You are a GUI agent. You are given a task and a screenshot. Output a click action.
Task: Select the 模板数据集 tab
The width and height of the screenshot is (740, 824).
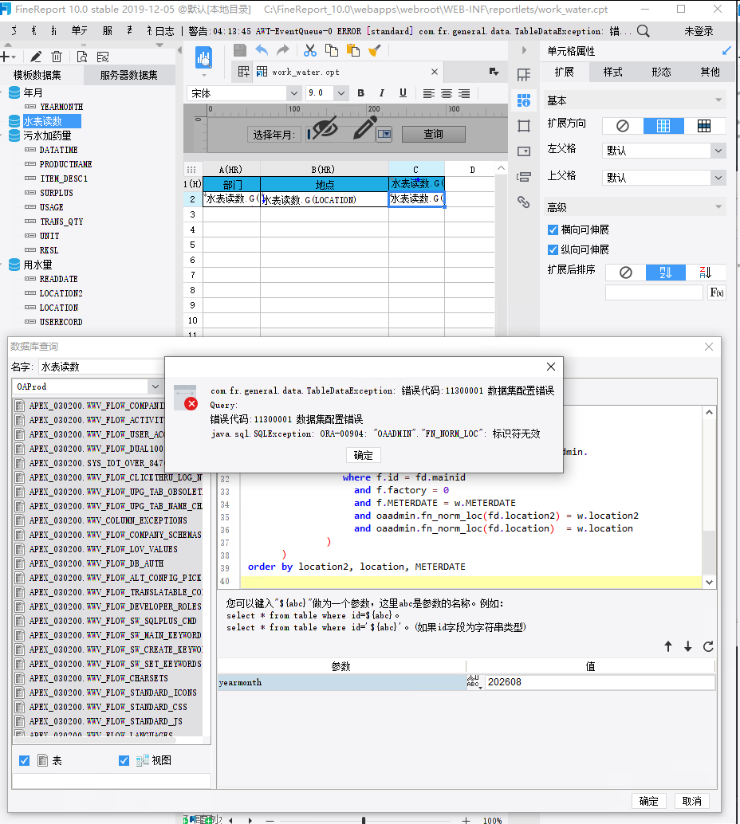click(37, 75)
